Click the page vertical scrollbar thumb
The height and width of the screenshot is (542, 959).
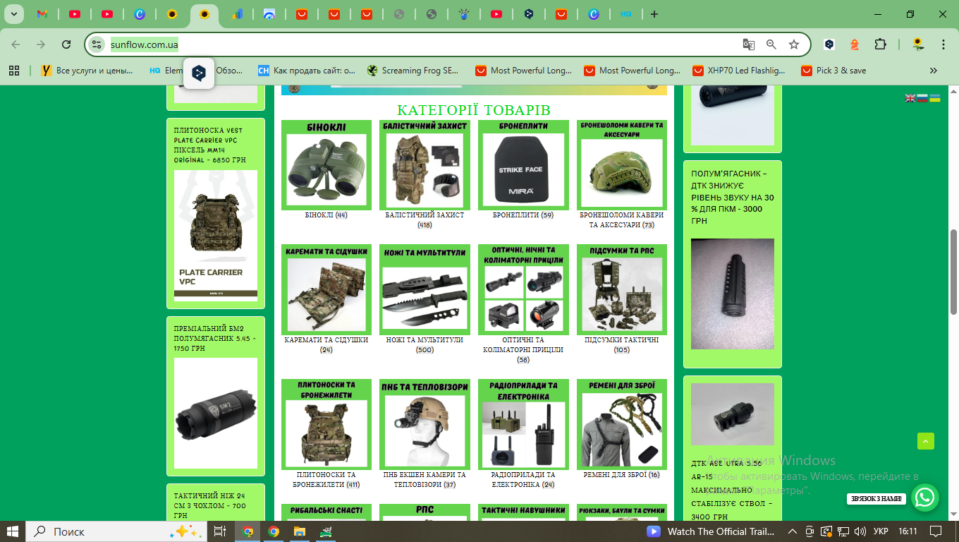pos(954,272)
